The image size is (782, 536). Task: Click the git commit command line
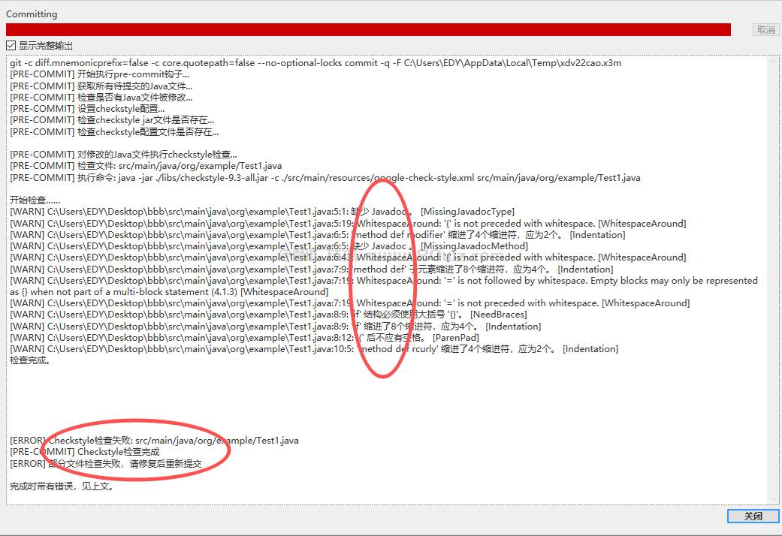click(316, 63)
